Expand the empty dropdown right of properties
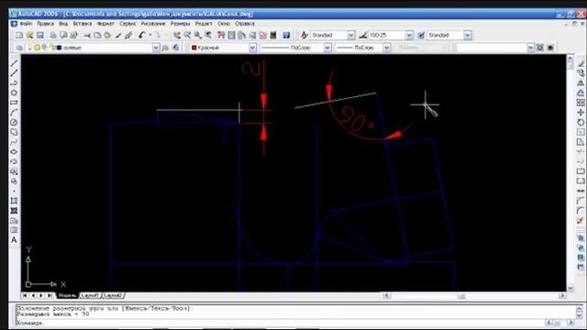The width and height of the screenshot is (587, 330). tap(530, 48)
